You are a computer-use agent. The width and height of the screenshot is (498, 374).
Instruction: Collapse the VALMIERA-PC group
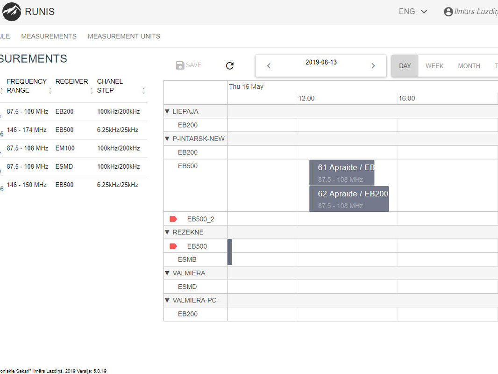(x=167, y=301)
